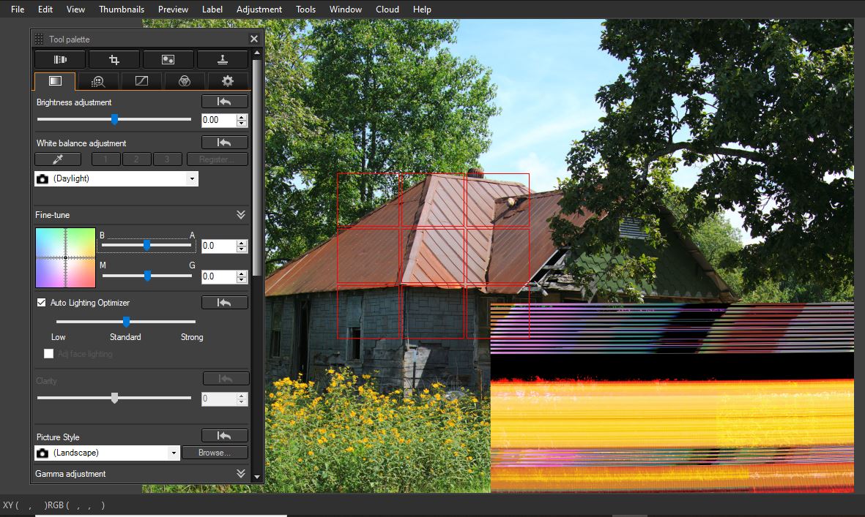Select the crop and angle tool
This screenshot has width=865, height=517.
(114, 59)
